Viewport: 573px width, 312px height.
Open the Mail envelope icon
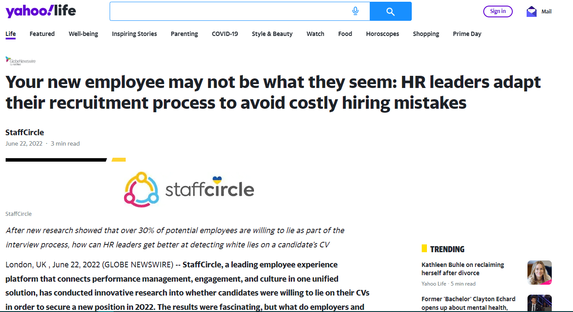[531, 12]
